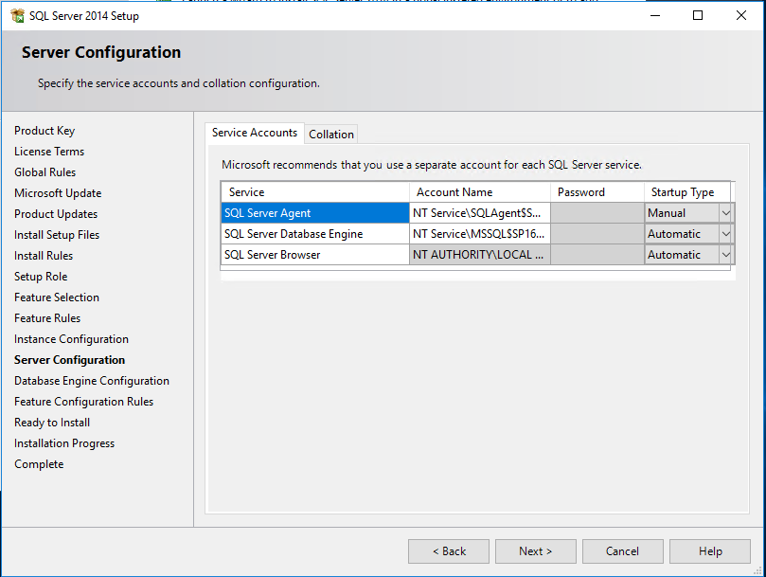Click the Service column header
Viewport: 766px width, 577px height.
click(315, 192)
